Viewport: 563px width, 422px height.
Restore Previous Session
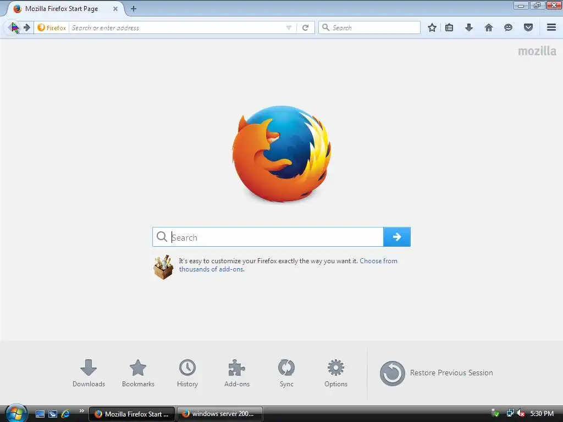436,373
